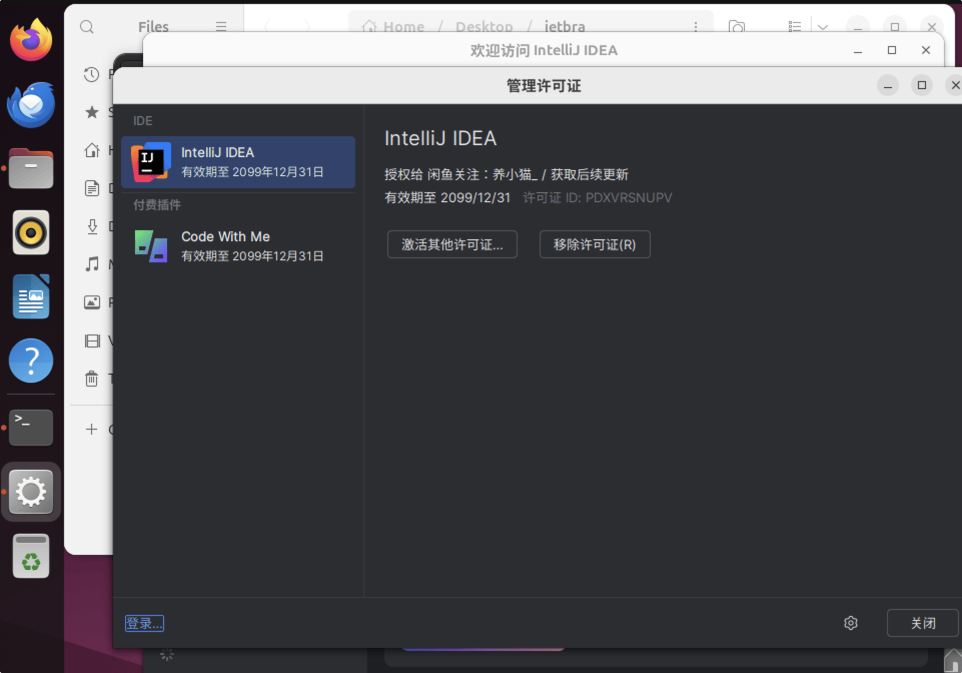Open Help from the dock
The image size is (962, 673).
click(31, 361)
